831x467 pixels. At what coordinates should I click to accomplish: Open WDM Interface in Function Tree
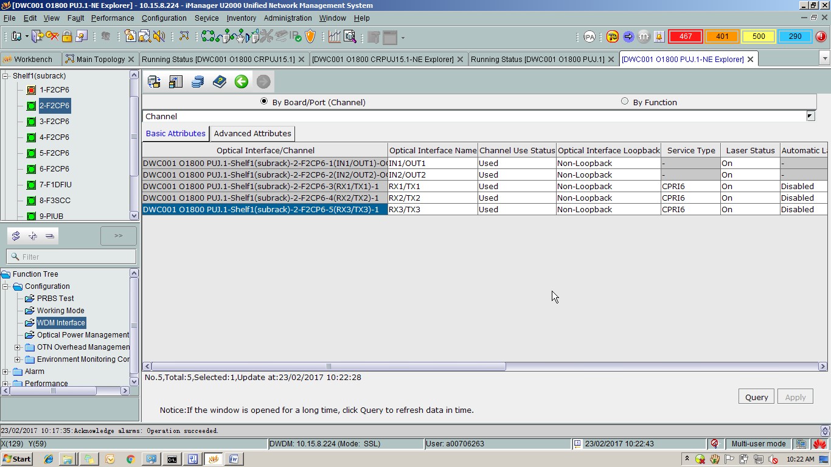[61, 323]
